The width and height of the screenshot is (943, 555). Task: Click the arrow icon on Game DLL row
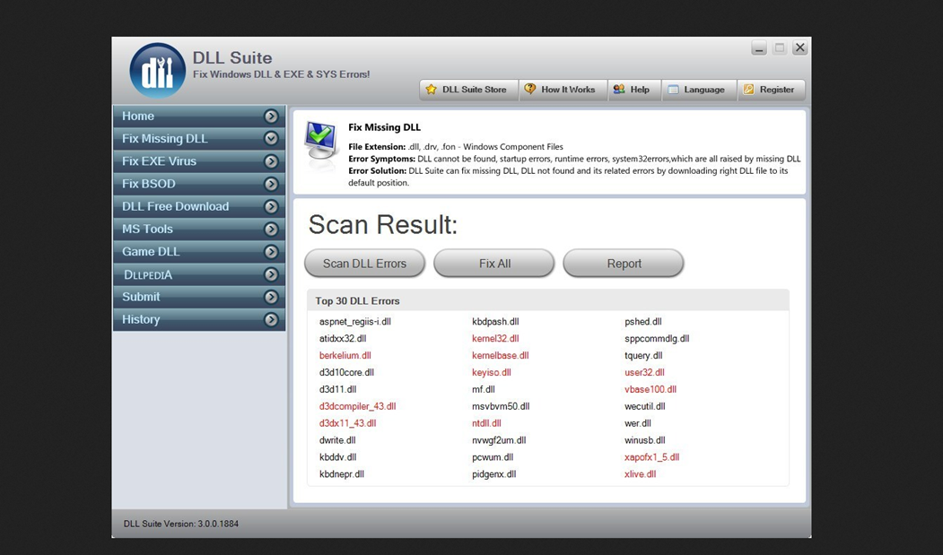[x=271, y=252]
